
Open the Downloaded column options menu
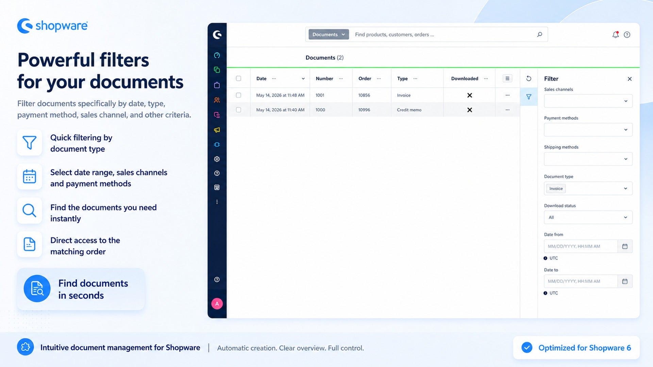click(486, 78)
